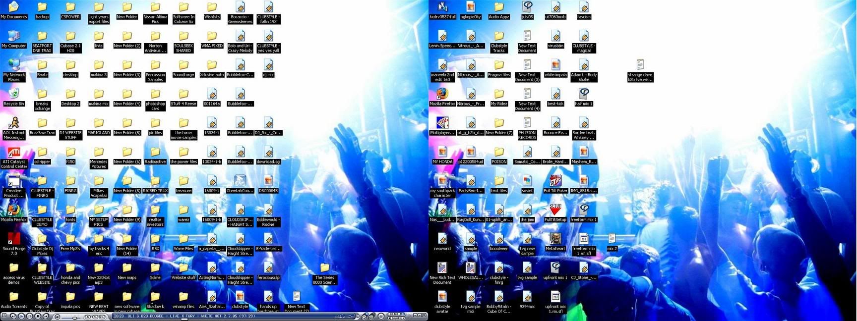Select the DSC00045 image file

[268, 184]
